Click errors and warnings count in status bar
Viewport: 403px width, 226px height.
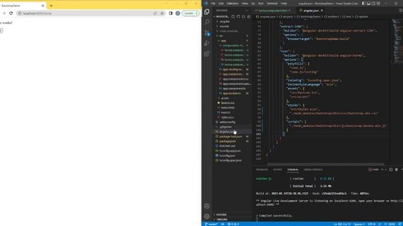coord(233,224)
